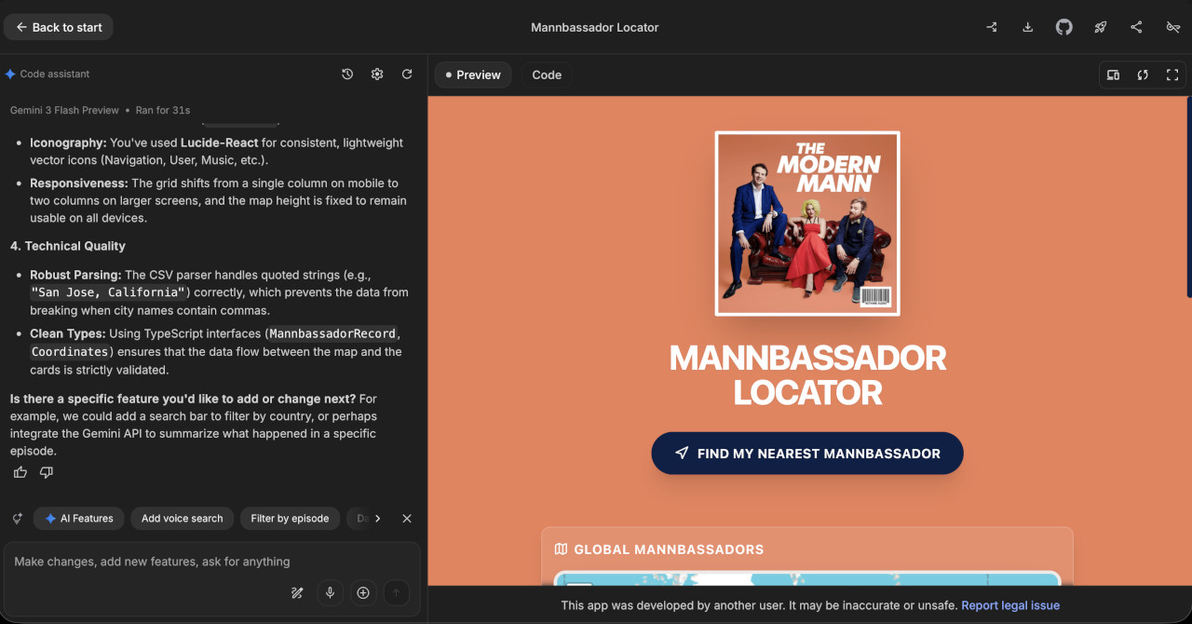Open the Report legal issue link
This screenshot has width=1192, height=624.
click(x=1009, y=605)
